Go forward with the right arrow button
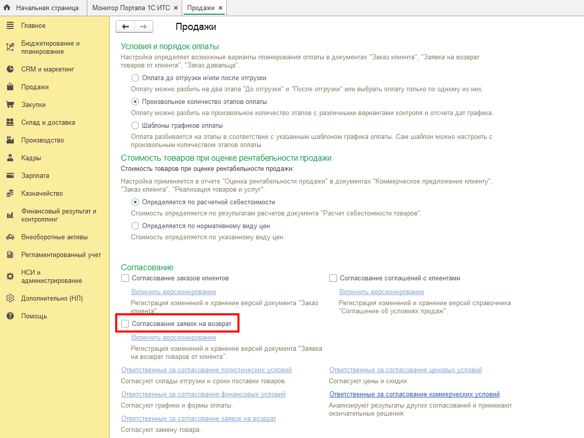 click(144, 26)
